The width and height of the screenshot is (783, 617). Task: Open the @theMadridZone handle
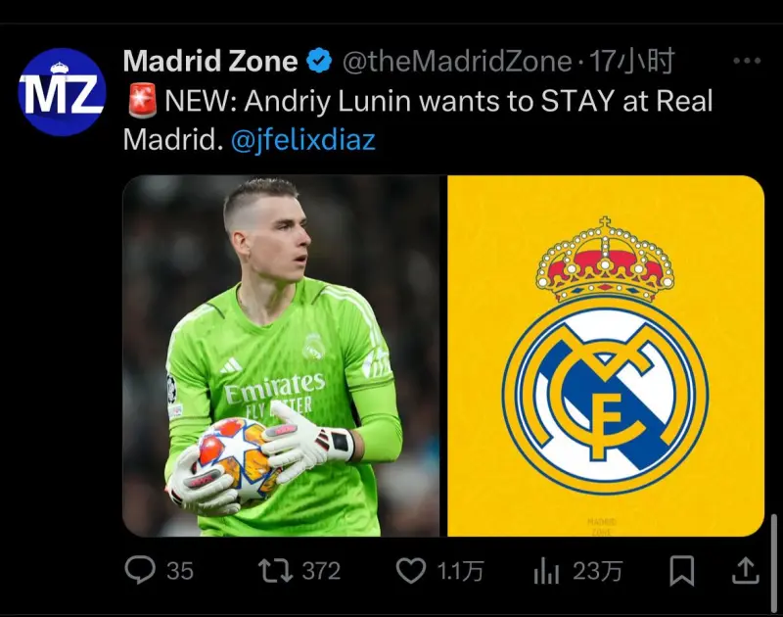[x=457, y=62]
